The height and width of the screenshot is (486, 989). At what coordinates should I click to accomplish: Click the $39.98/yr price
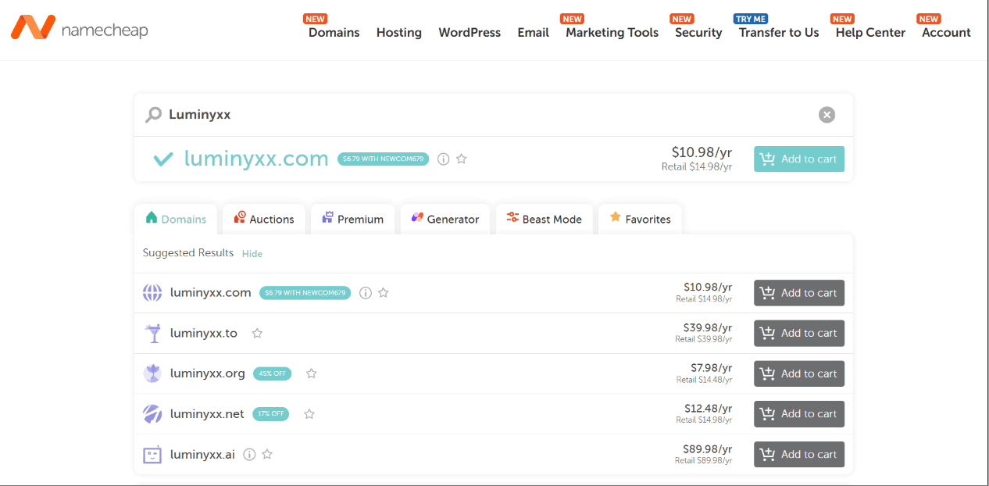708,327
